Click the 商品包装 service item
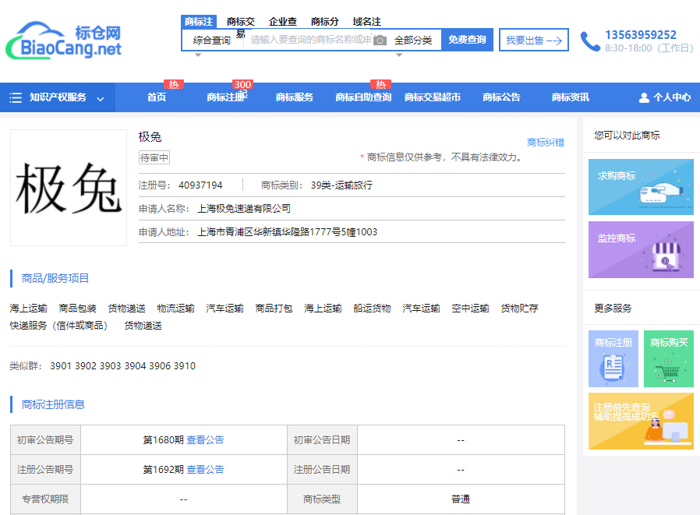 pos(78,309)
